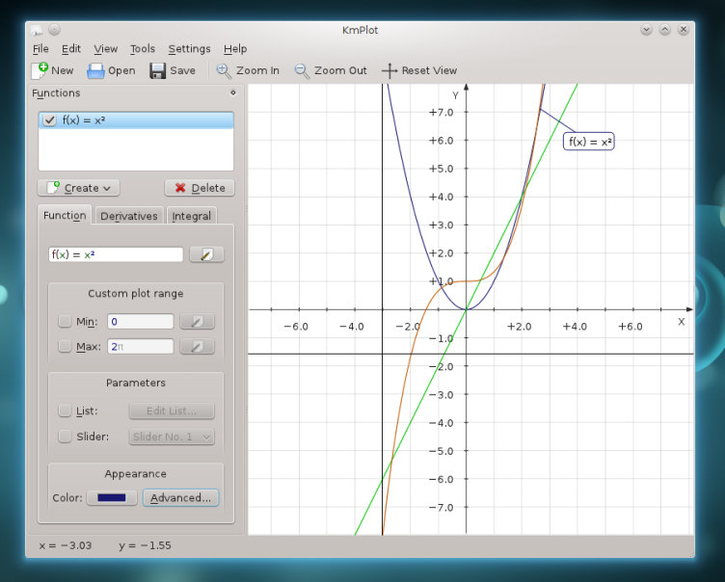
Task: Open the equation editor next to function field
Action: [206, 254]
